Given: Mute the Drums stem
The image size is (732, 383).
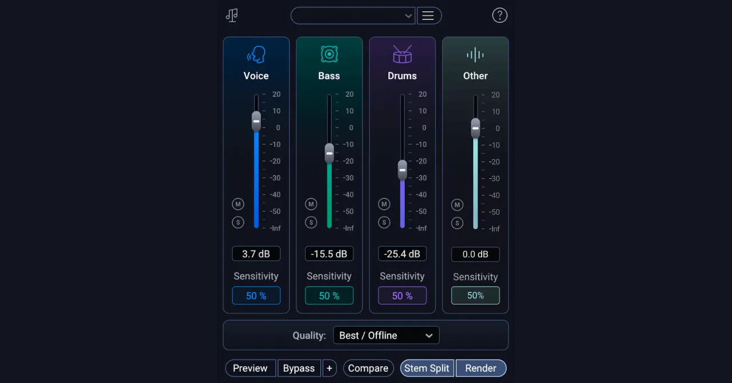Looking at the screenshot, I should (384, 204).
